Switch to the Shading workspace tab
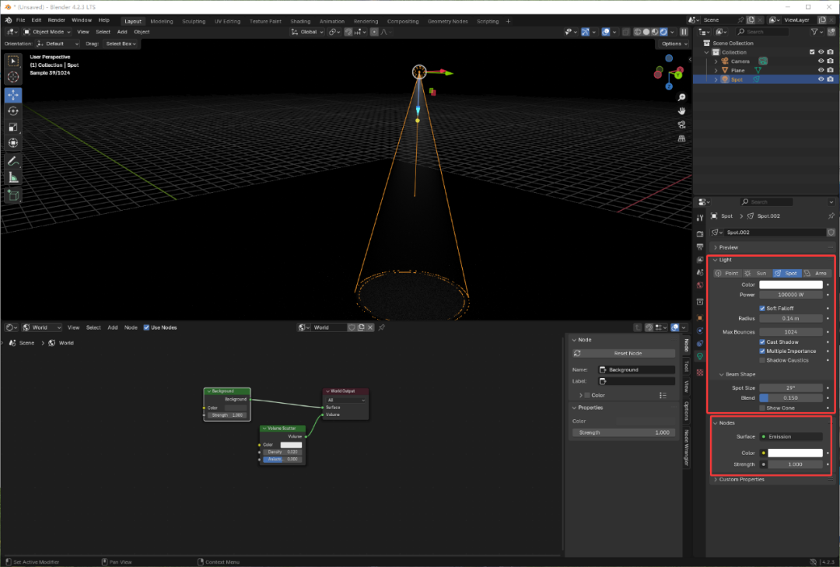Viewport: 840px width, 567px height. coord(300,22)
